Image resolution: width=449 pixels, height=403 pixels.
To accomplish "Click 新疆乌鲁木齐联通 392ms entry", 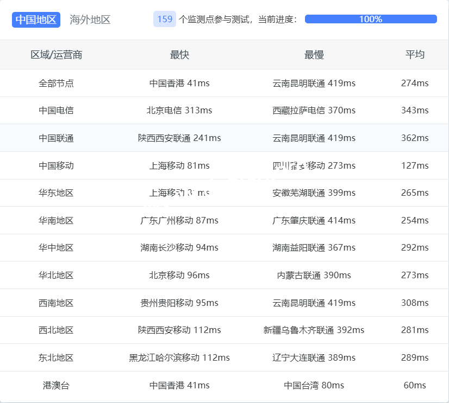I will point(314,330).
